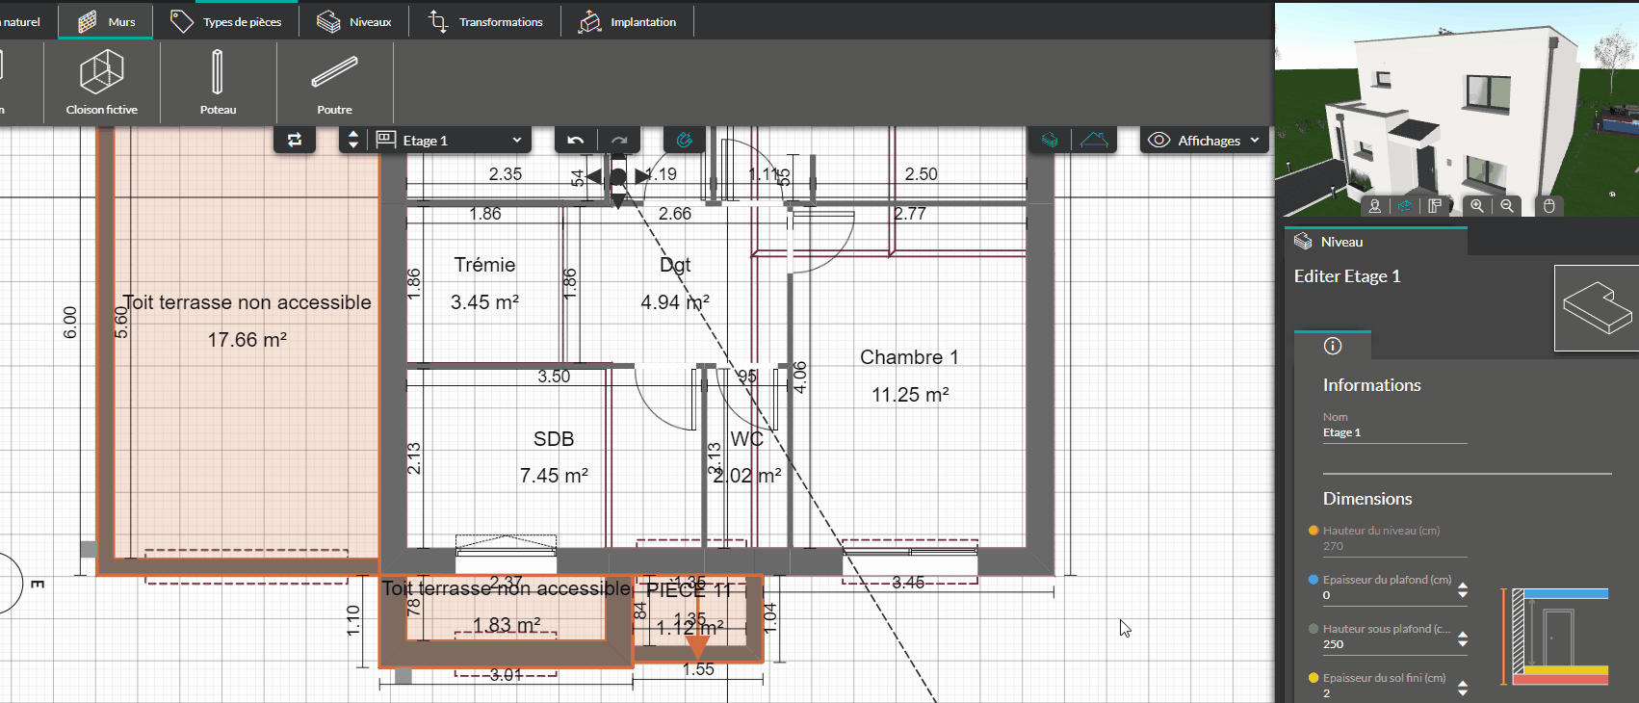1639x703 pixels.
Task: Click the Nom field showing Etage 1
Action: 1393,433
